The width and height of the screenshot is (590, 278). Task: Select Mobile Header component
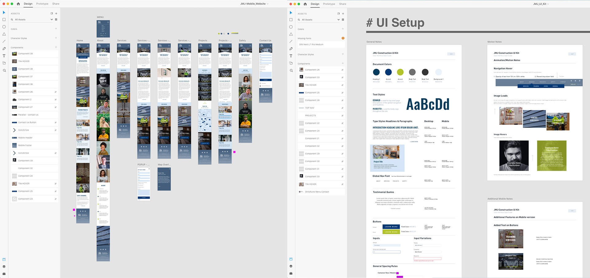tap(34, 138)
